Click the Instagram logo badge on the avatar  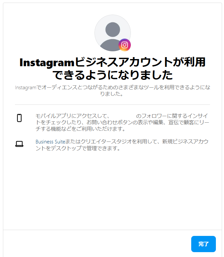click(x=125, y=45)
